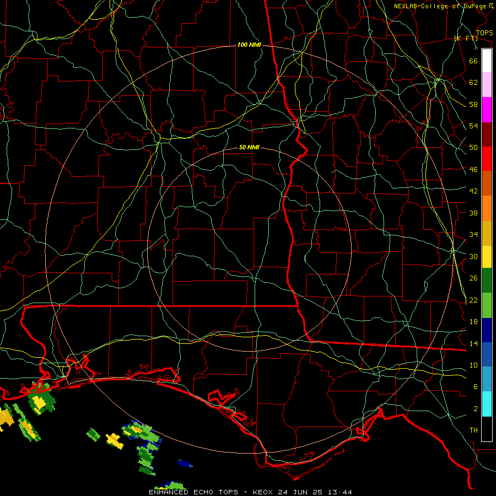
Task: Select the bright red legend swatch
Action: click(x=487, y=159)
